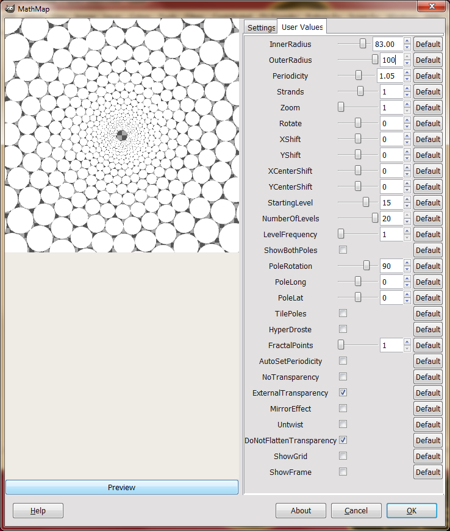Raise the Zoom value using up arrow
The image size is (450, 531).
click(x=407, y=104)
